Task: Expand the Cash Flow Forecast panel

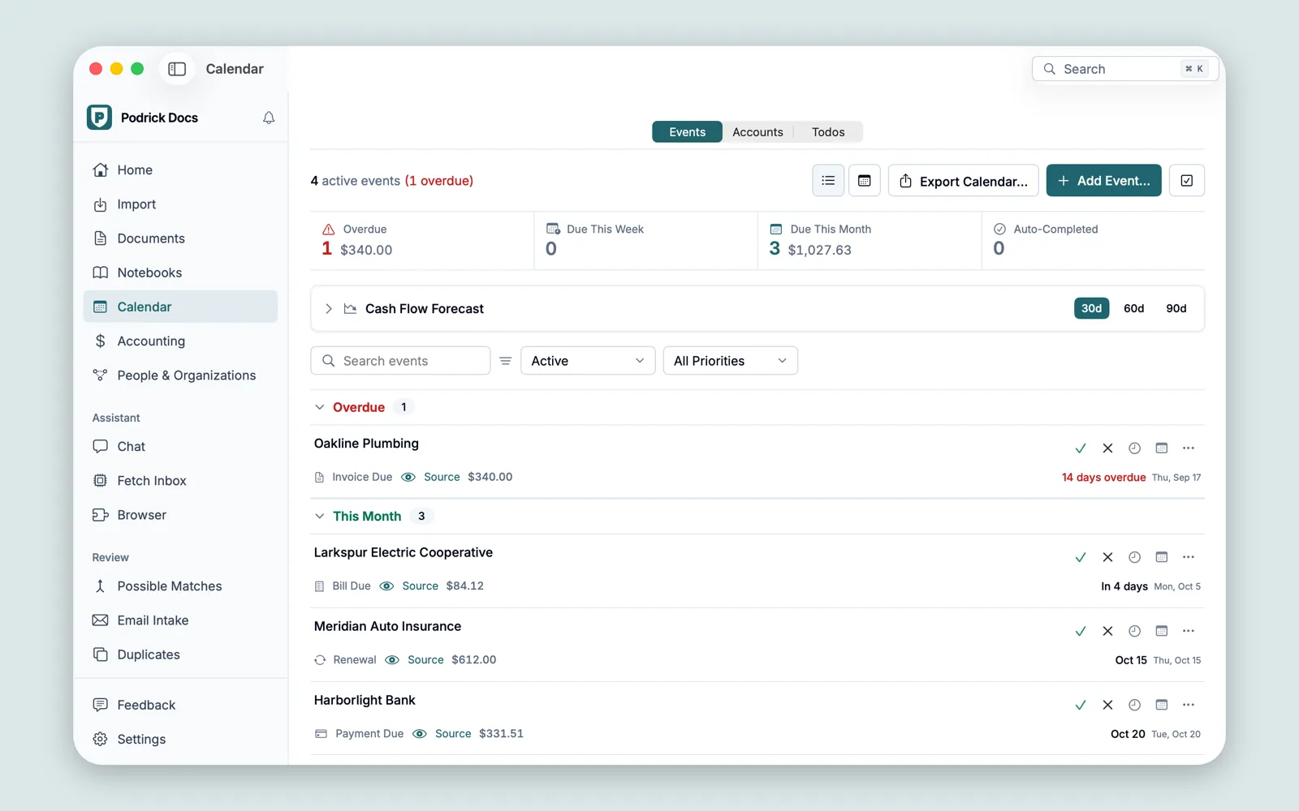Action: tap(329, 309)
